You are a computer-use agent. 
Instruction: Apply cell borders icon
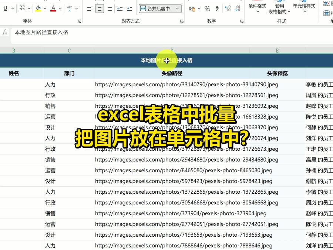point(21,9)
